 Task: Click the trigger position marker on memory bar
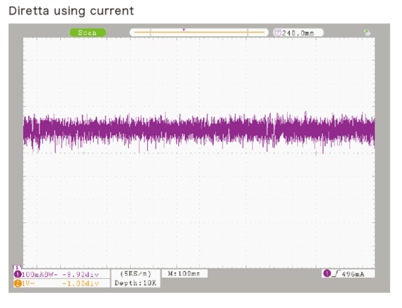[184, 30]
